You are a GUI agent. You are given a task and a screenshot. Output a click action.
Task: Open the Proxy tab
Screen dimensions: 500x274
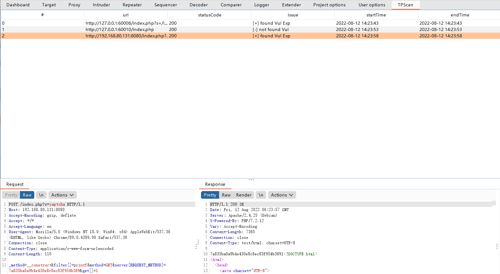pos(74,5)
